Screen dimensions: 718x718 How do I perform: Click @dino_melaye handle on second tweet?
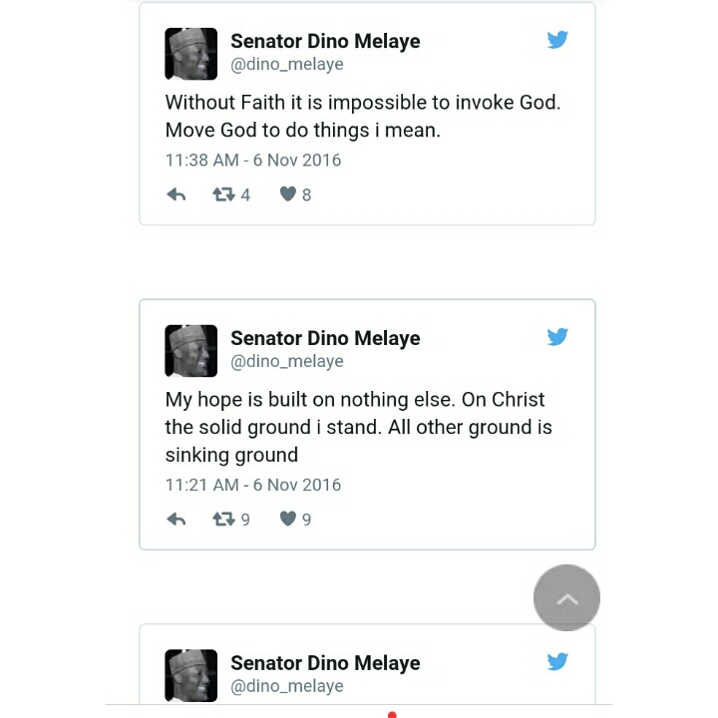point(287,361)
